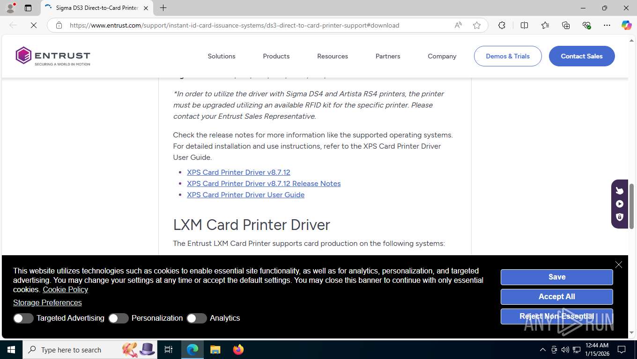This screenshot has width=637, height=359.
Task: Open the browser Extensions icon
Action: tap(502, 25)
